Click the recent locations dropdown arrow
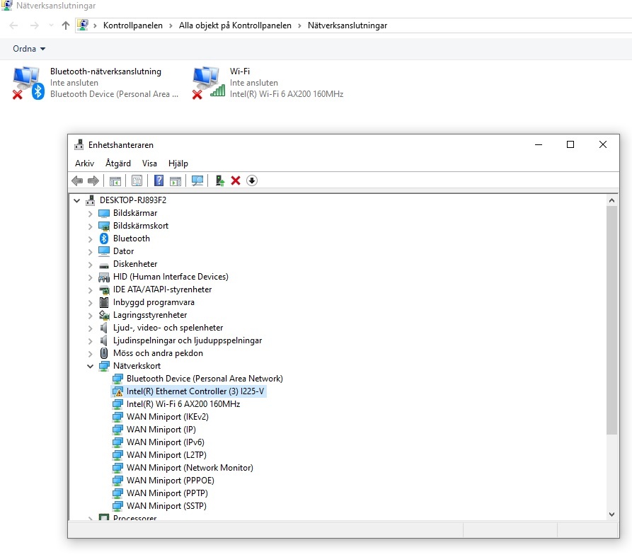 [x=51, y=25]
